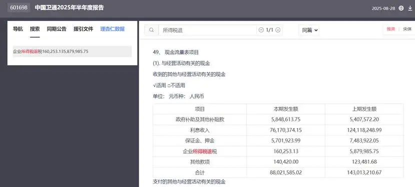
Task: Click the date 2025-08-28
Action: [383, 8]
